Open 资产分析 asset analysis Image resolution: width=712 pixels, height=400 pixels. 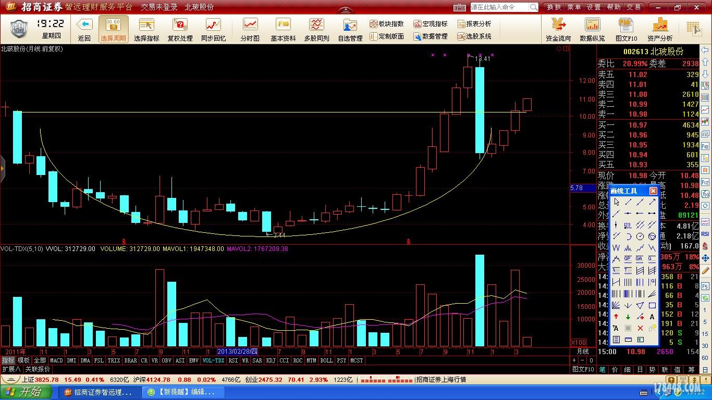pos(660,29)
